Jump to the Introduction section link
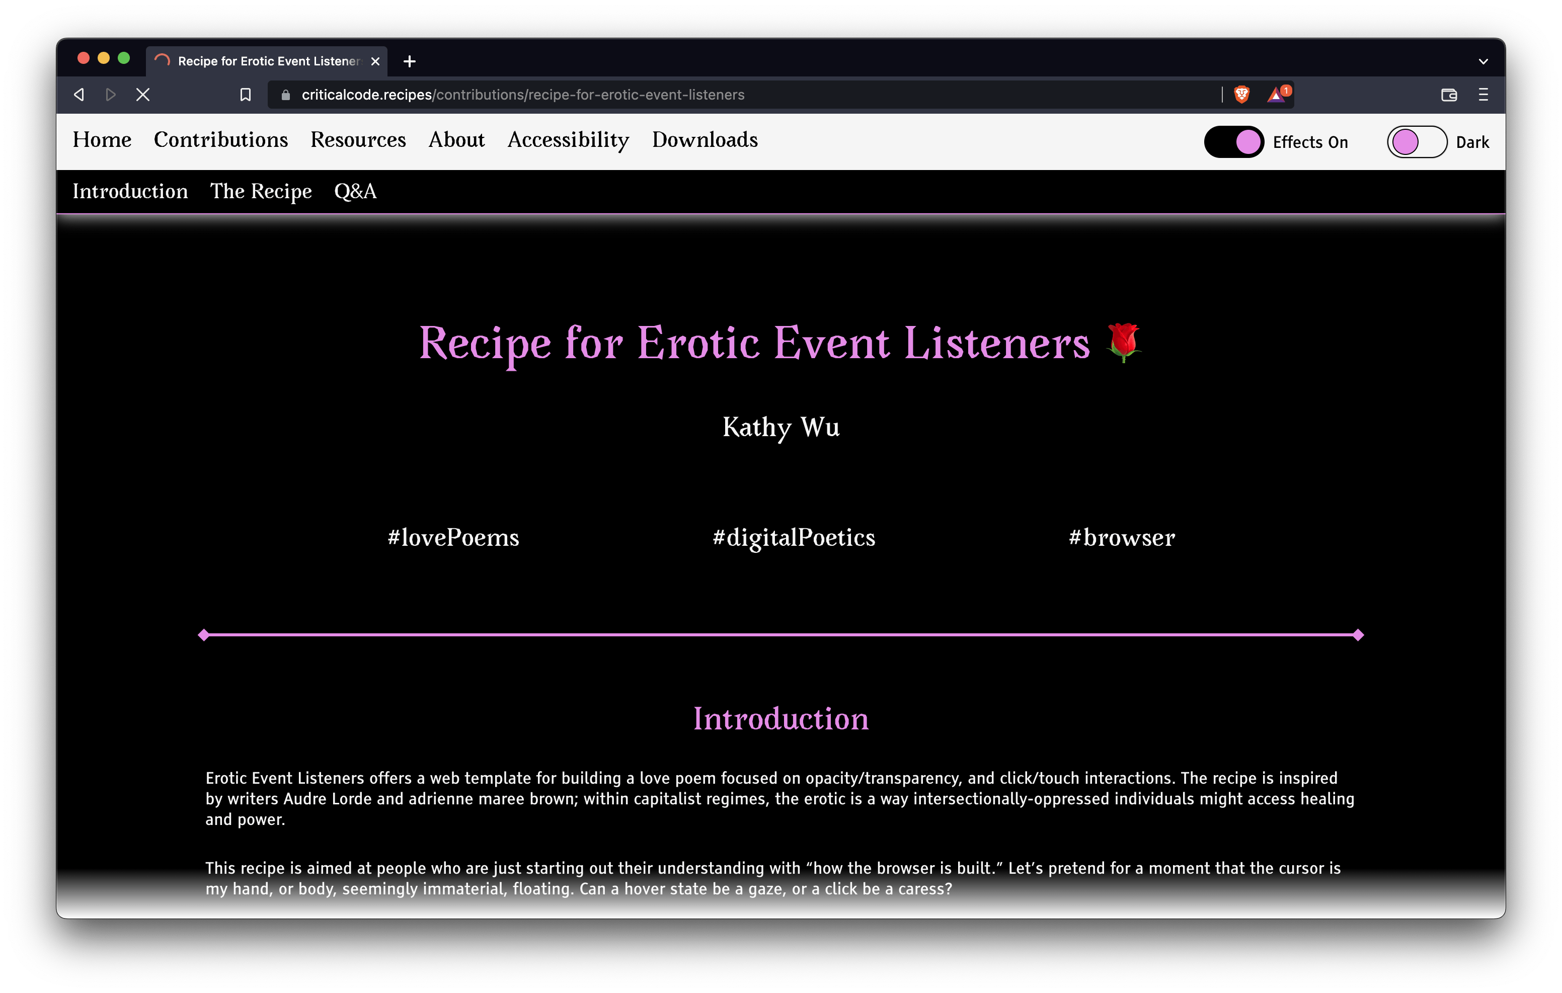This screenshot has width=1562, height=993. click(130, 191)
